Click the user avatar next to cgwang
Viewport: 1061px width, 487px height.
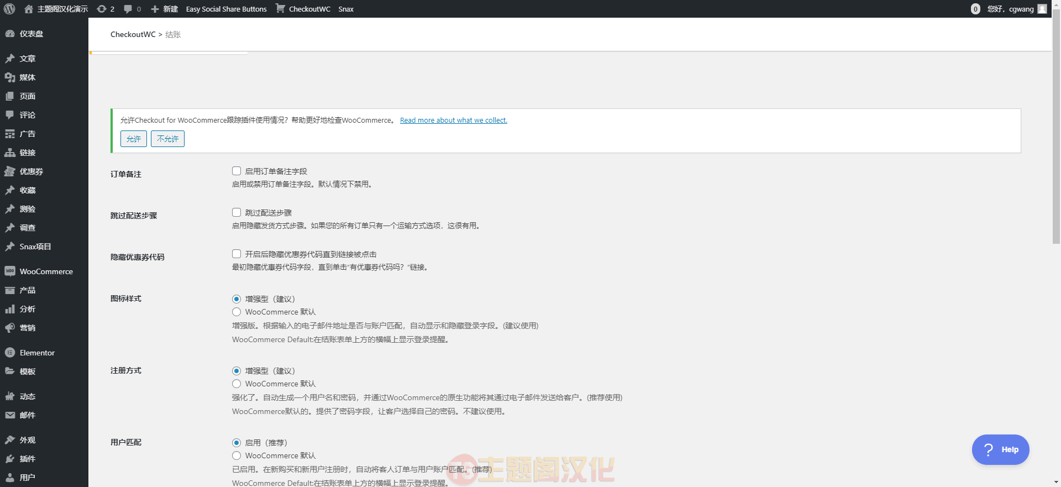[1042, 9]
